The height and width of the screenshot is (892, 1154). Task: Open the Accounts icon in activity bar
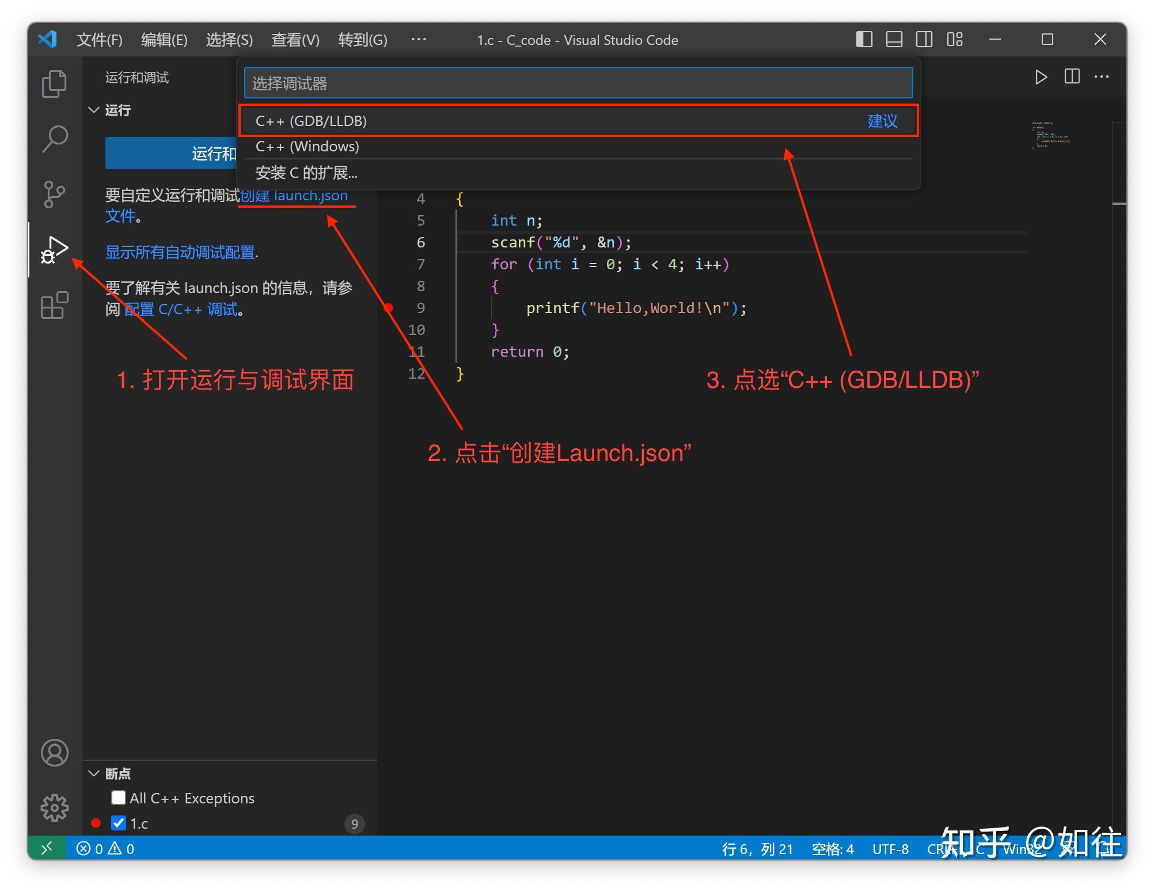point(55,753)
